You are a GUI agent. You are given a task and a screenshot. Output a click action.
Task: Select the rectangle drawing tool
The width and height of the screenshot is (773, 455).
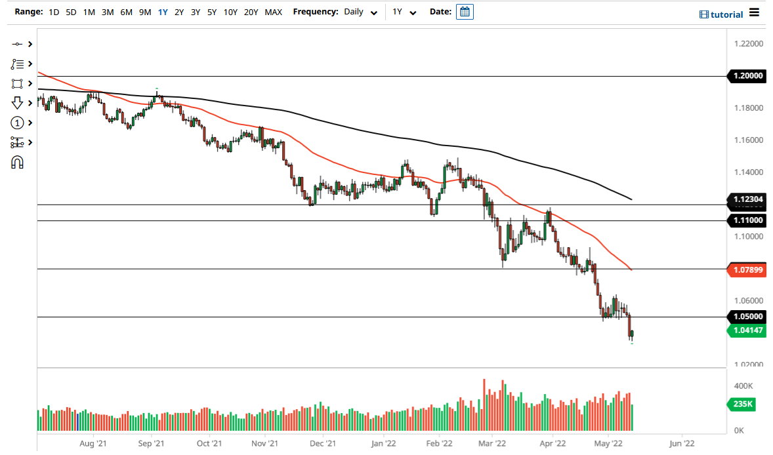tap(16, 83)
